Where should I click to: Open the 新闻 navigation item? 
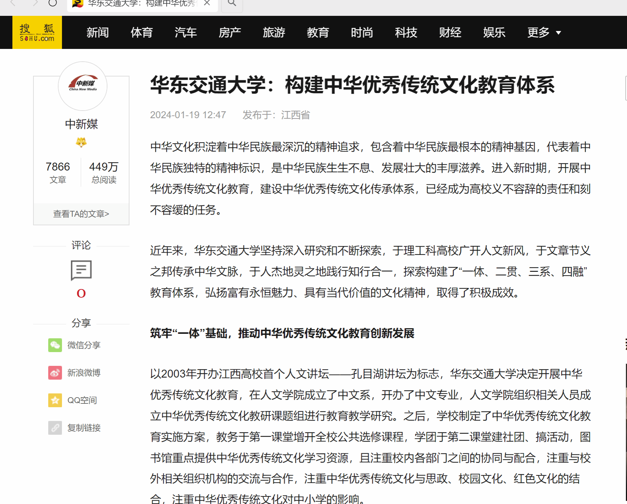coord(97,32)
